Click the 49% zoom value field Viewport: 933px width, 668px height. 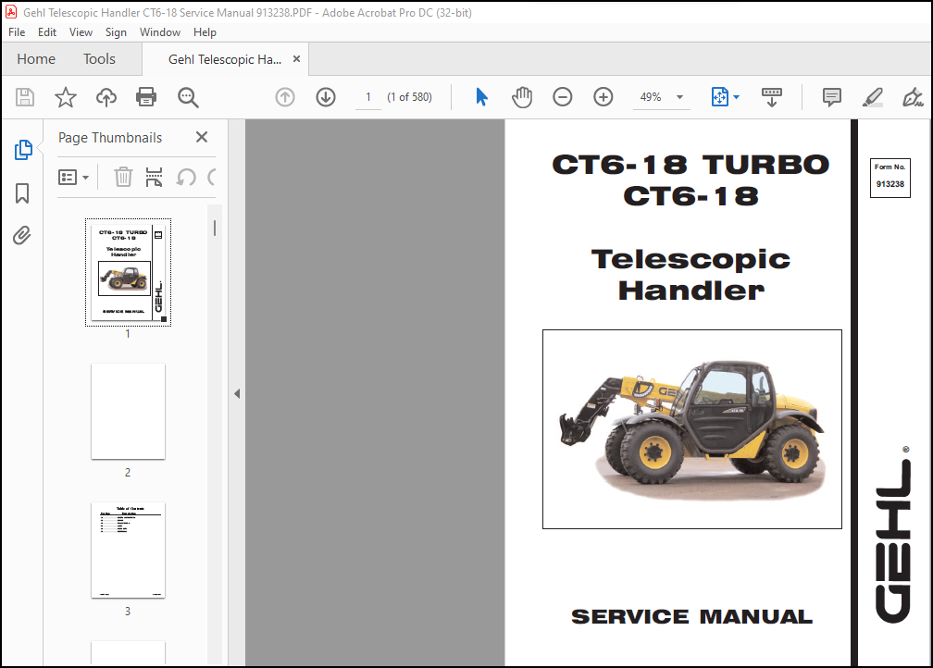[651, 97]
